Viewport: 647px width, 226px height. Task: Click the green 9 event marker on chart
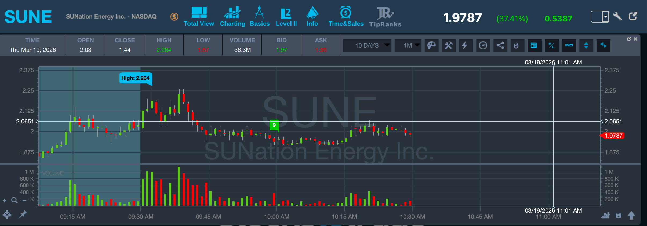click(274, 125)
